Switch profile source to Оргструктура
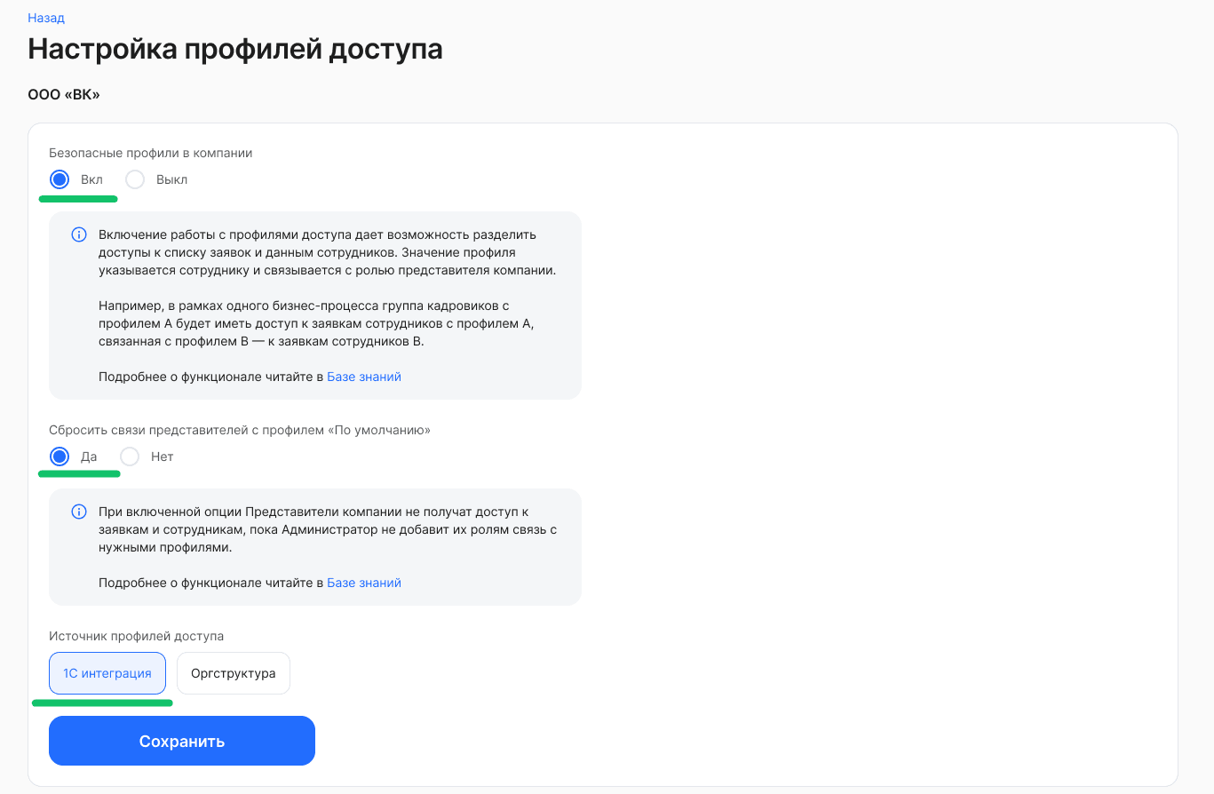The width and height of the screenshot is (1214, 794). click(233, 672)
